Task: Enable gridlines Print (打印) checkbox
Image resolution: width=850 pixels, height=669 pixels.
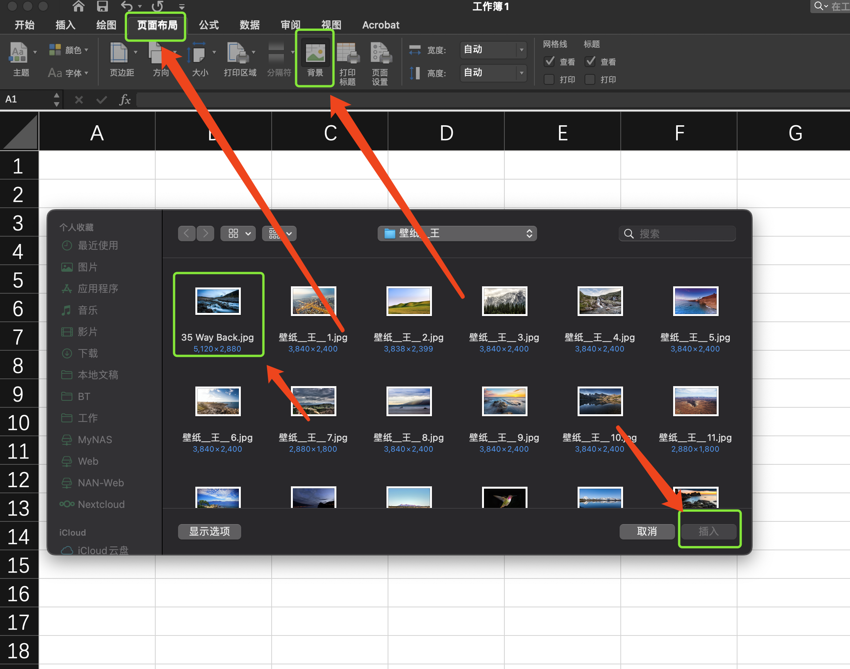Action: tap(549, 79)
